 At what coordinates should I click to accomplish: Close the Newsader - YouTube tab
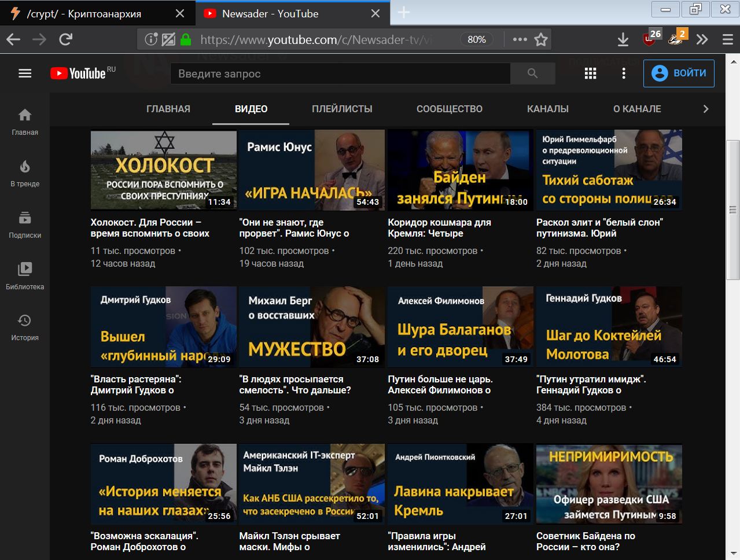(x=375, y=13)
